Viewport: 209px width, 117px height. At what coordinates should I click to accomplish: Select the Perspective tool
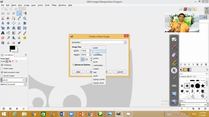[14, 28]
